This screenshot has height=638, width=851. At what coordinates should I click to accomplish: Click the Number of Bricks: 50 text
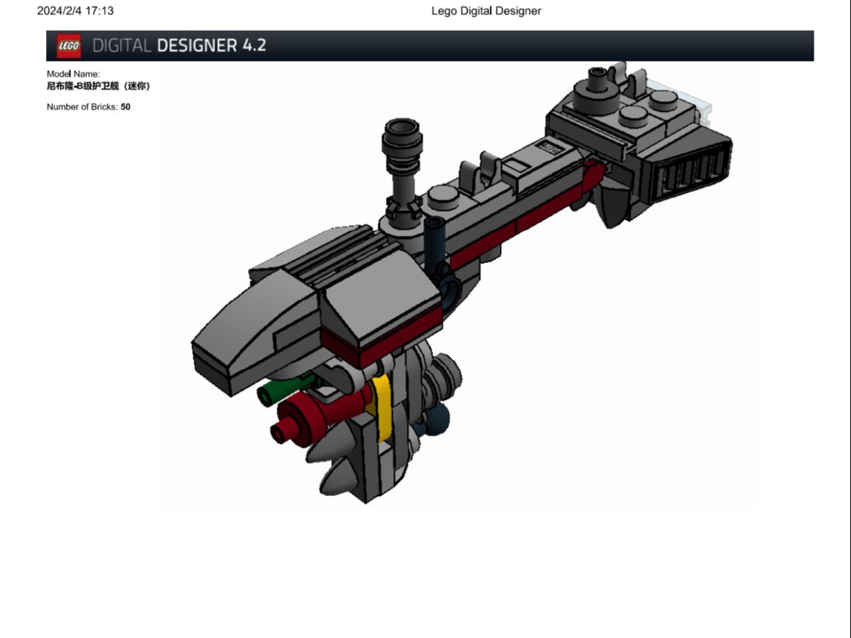[88, 107]
